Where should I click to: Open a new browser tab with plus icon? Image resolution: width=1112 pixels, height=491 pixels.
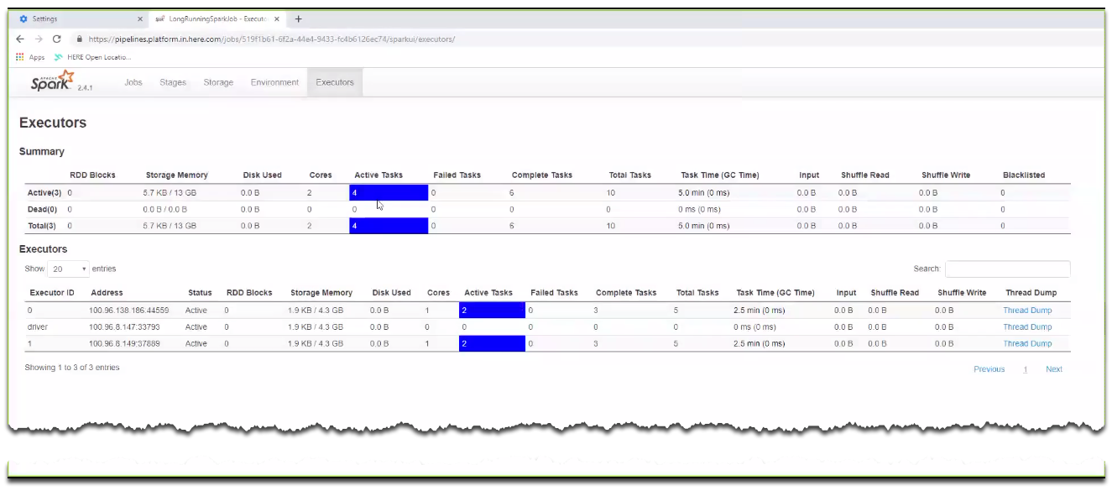[x=297, y=18]
